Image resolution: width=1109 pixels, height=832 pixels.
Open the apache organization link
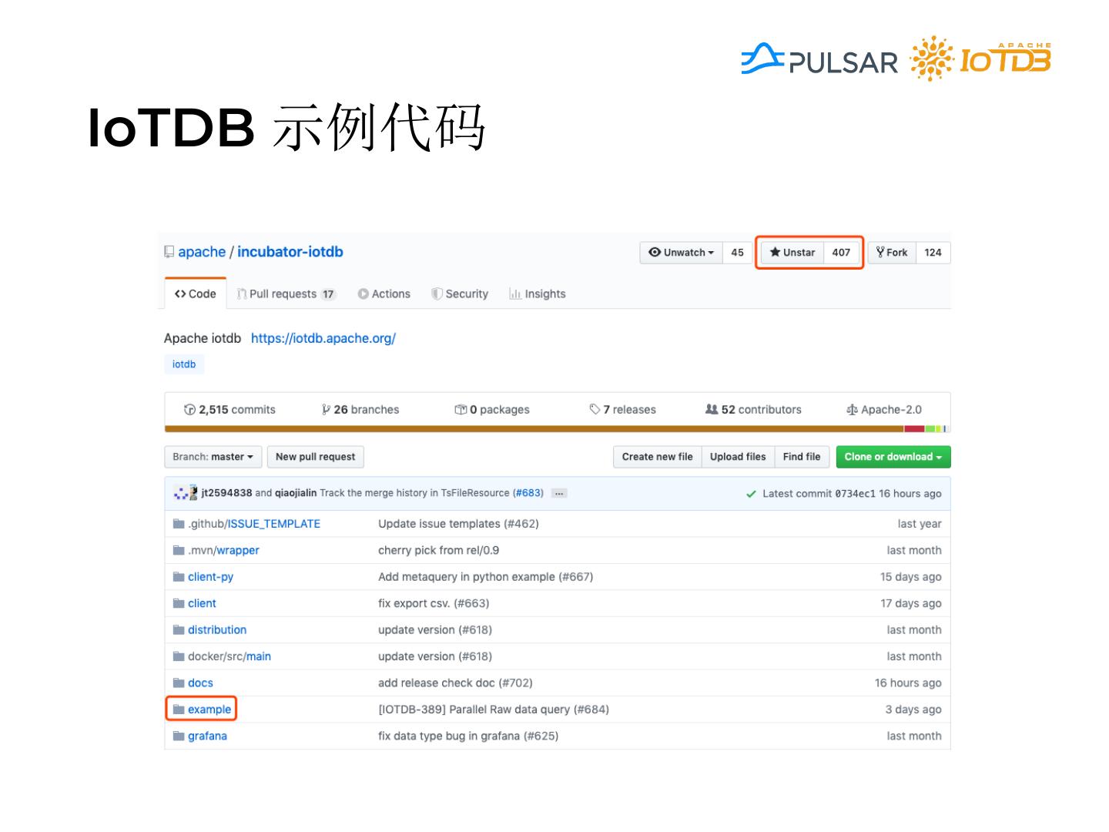[202, 252]
